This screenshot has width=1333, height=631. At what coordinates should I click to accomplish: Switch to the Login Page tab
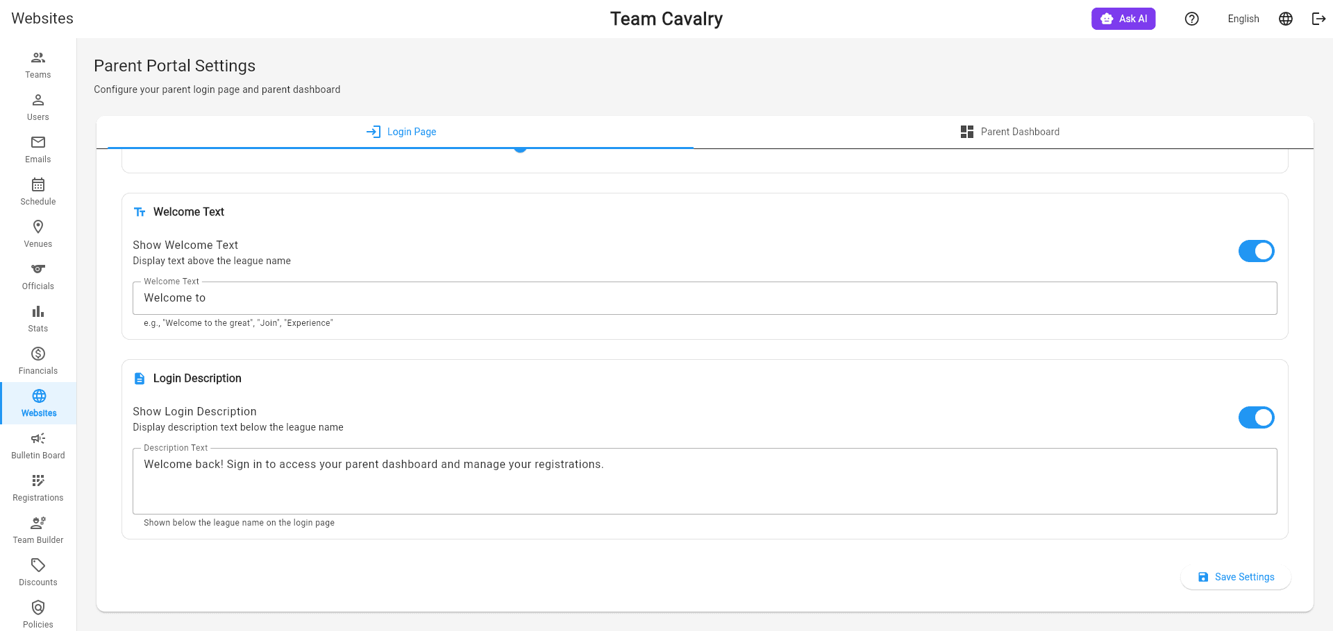tap(401, 132)
